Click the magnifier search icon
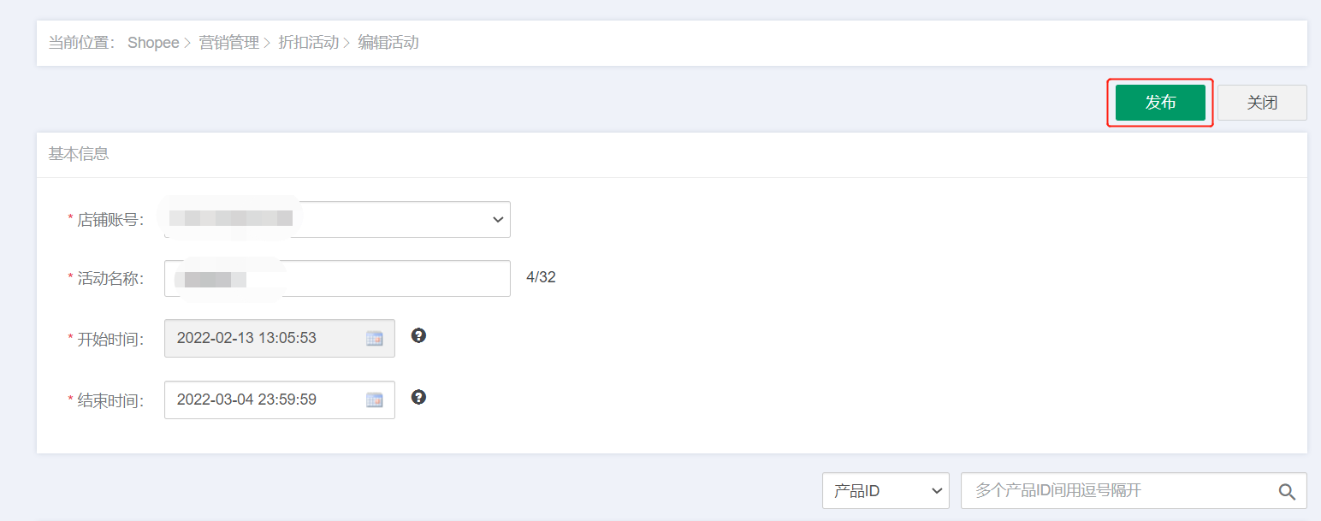 coord(1287,491)
